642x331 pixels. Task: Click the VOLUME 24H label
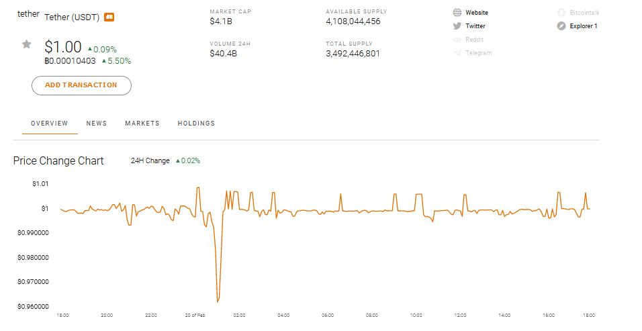[x=230, y=44]
